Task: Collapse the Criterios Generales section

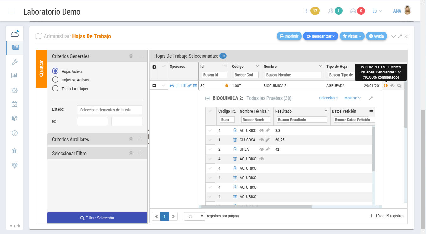Action: point(140,56)
